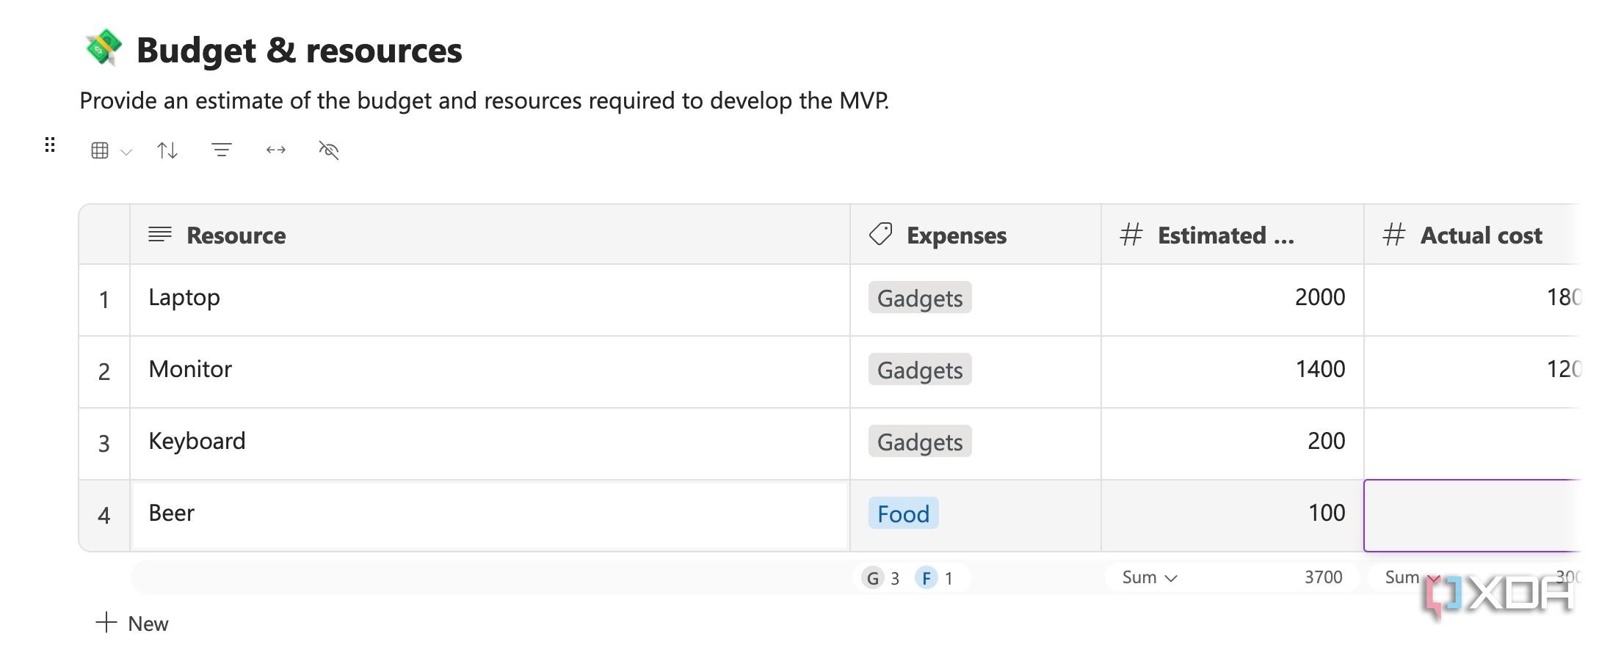Click the fit column width arrows icon

tap(275, 150)
